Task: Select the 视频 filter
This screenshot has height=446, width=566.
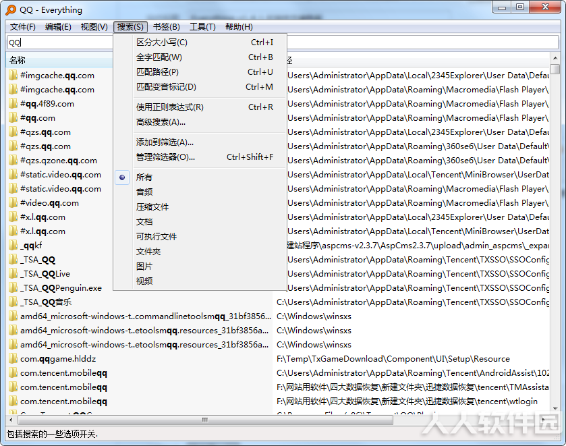Action: (200, 281)
